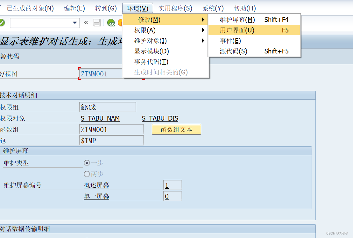The height and width of the screenshot is (238, 353).
Task: Open the 实用程序(S) menu
Action: pos(175,8)
